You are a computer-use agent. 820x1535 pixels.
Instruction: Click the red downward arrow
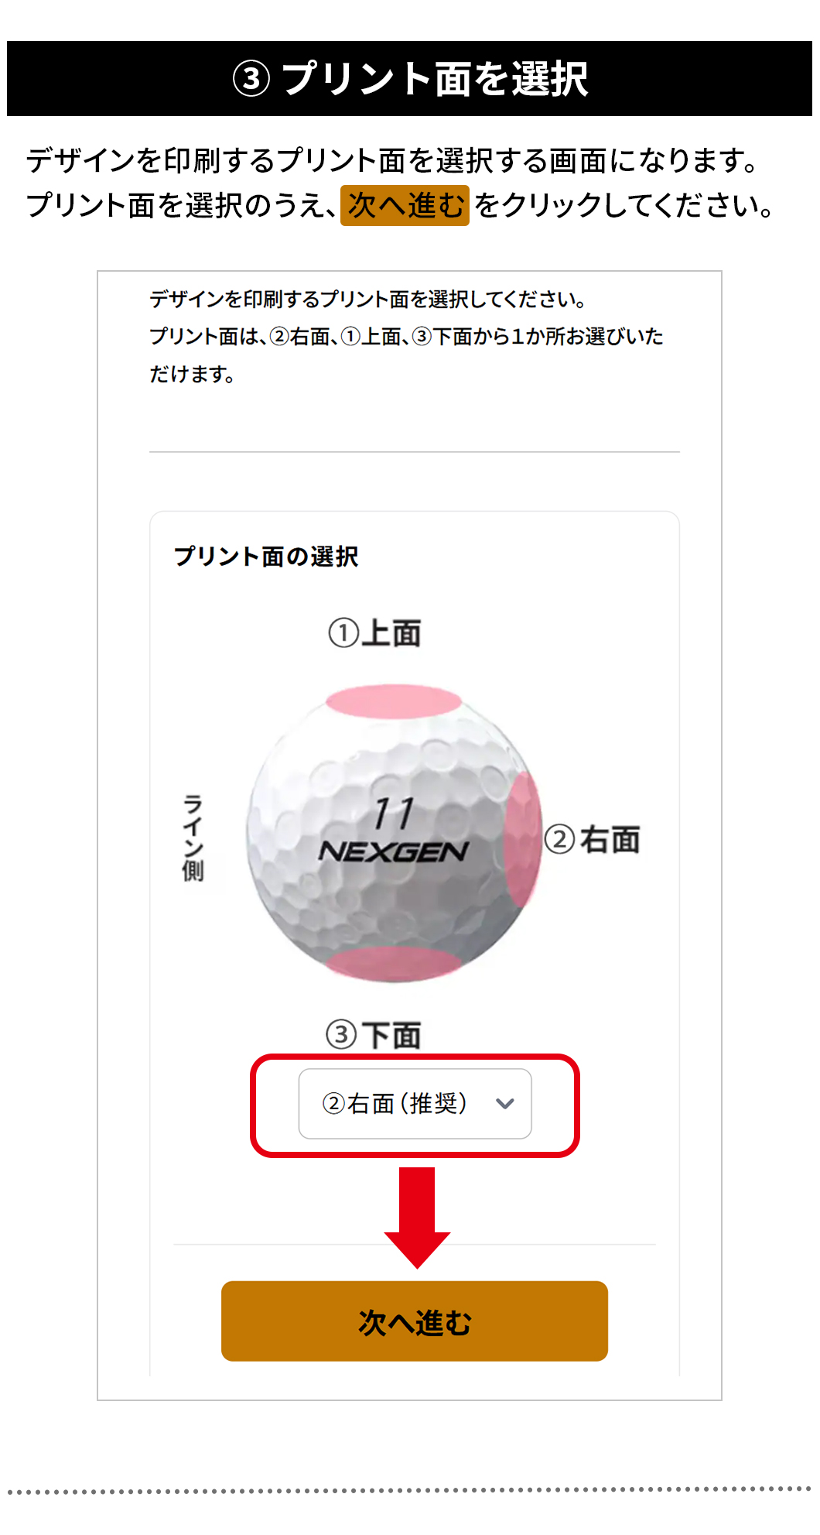pos(417,1215)
